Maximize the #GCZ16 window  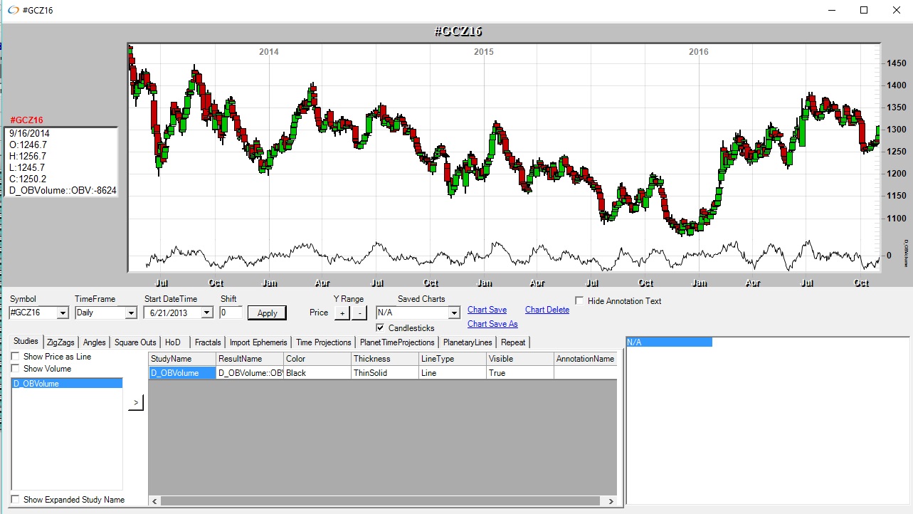(863, 10)
